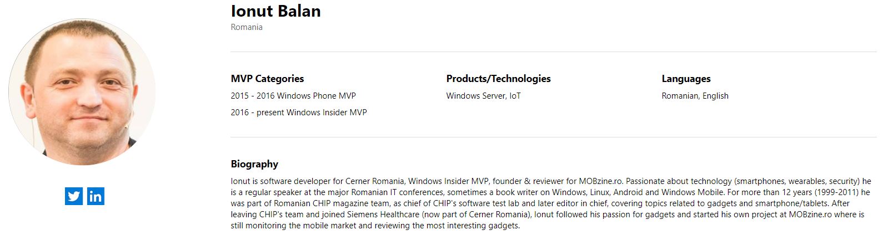Click IoT in the technologies list
Screen dimensions: 893x235
pyautogui.click(x=515, y=96)
